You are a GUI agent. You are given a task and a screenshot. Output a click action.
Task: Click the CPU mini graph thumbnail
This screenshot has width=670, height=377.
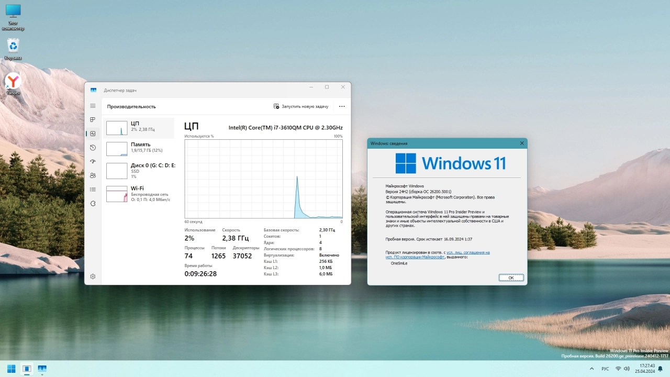(117, 128)
